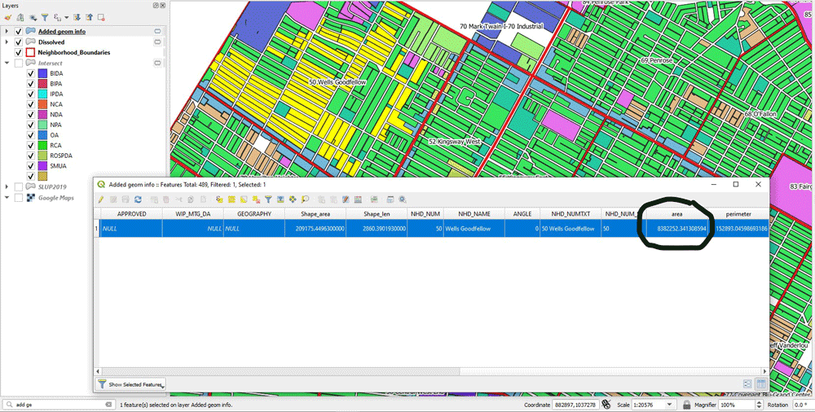This screenshot has height=412, width=815.
Task: Lock the map scale
Action: pyautogui.click(x=686, y=405)
